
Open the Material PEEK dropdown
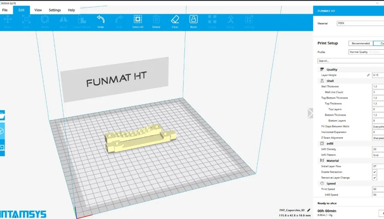(x=360, y=23)
